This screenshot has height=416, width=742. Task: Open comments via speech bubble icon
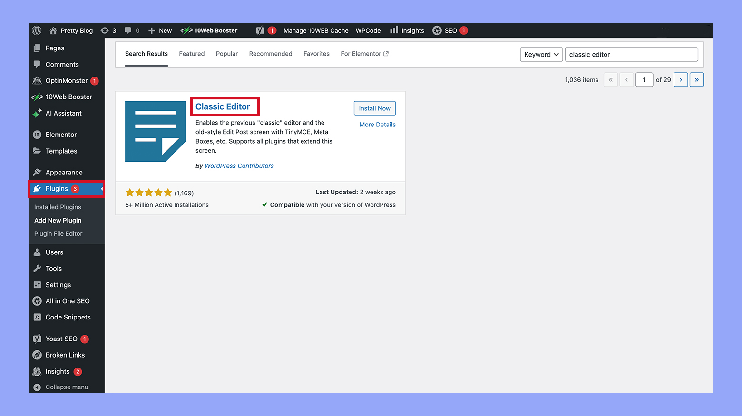(127, 30)
